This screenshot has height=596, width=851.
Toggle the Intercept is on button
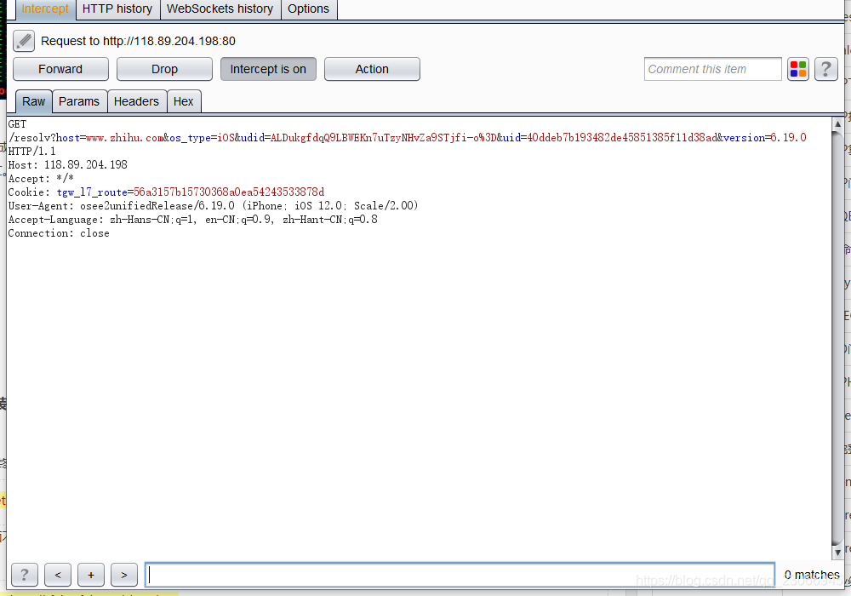point(268,69)
